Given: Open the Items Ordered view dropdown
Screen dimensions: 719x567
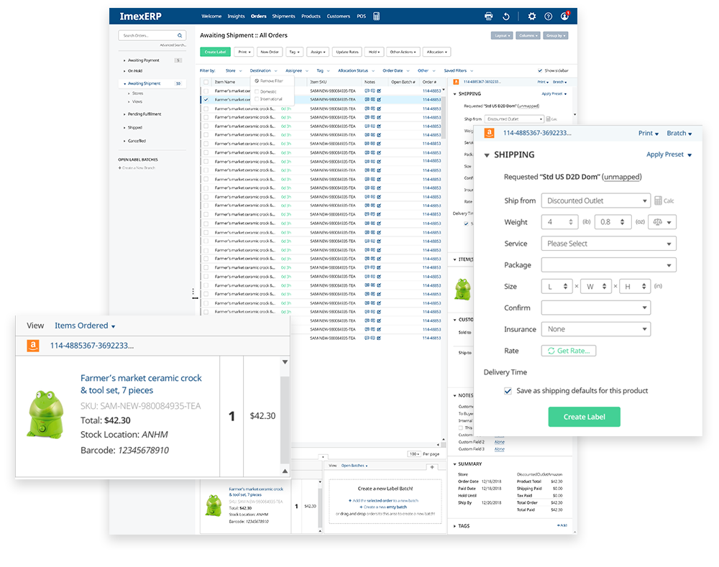Looking at the screenshot, I should pyautogui.click(x=85, y=326).
